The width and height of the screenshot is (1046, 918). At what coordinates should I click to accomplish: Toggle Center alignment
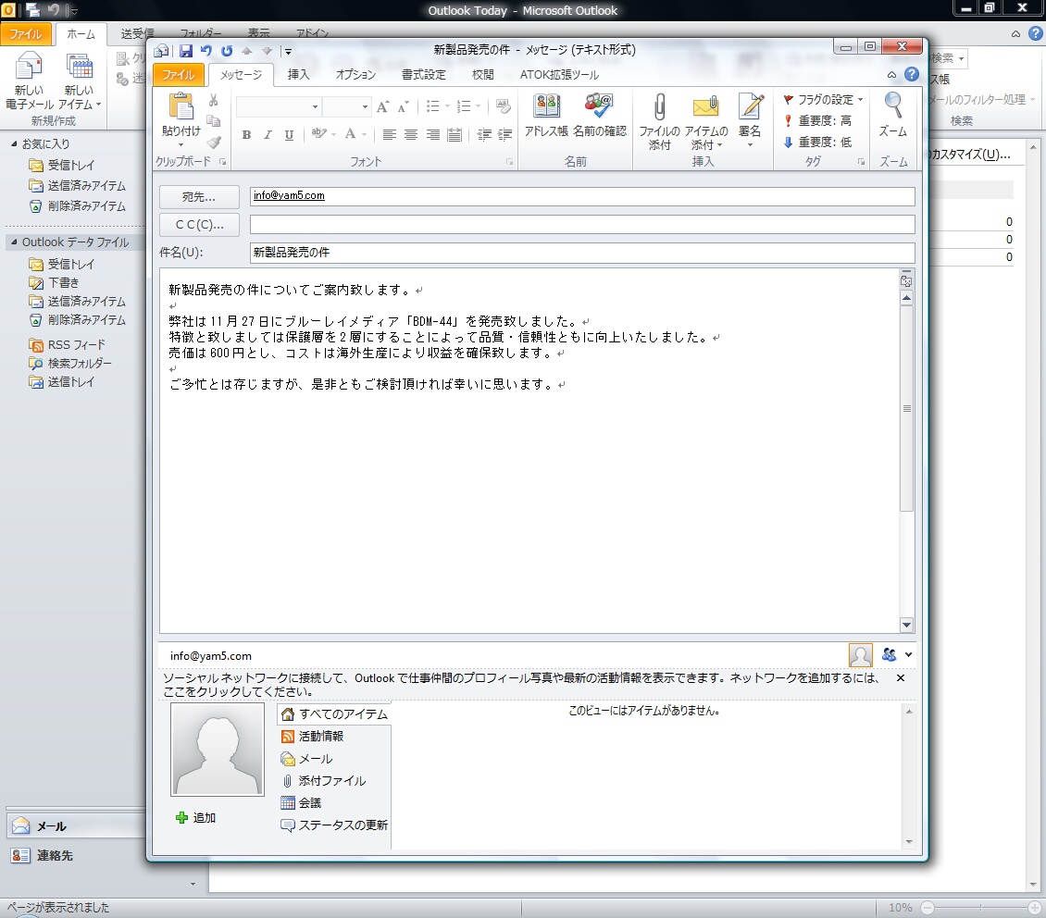point(411,135)
